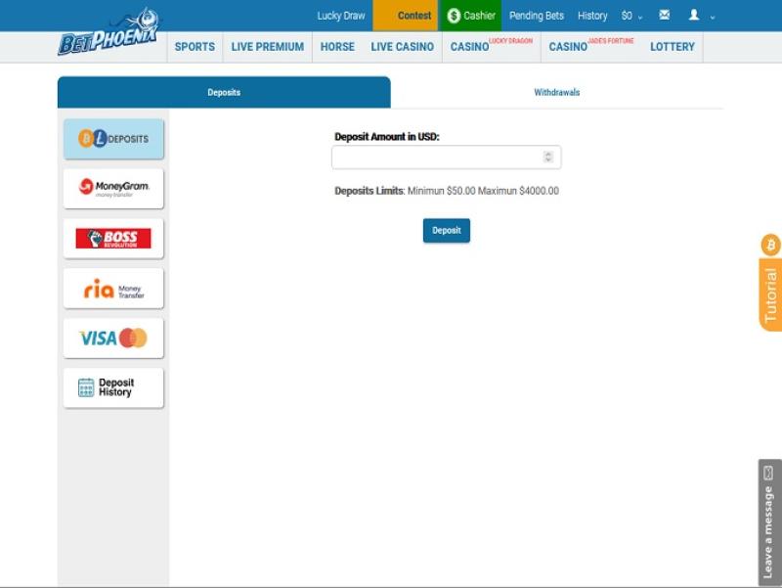782x588 pixels.
Task: Go to Live Casino section
Action: pos(402,47)
